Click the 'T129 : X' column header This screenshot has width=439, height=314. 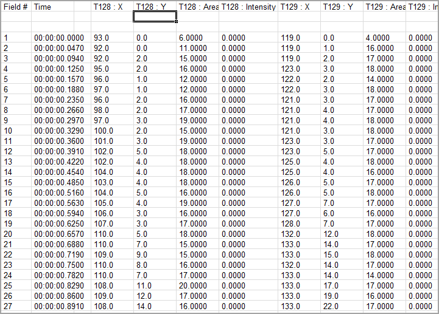[x=300, y=7]
